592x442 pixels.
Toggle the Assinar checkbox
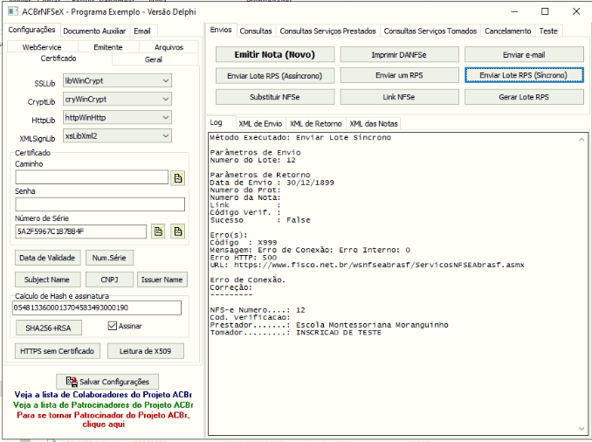(x=112, y=326)
